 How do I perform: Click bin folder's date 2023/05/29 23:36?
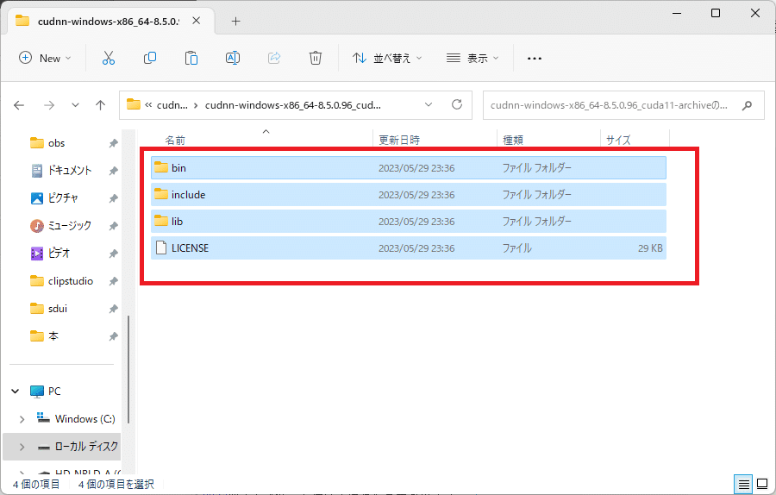416,168
